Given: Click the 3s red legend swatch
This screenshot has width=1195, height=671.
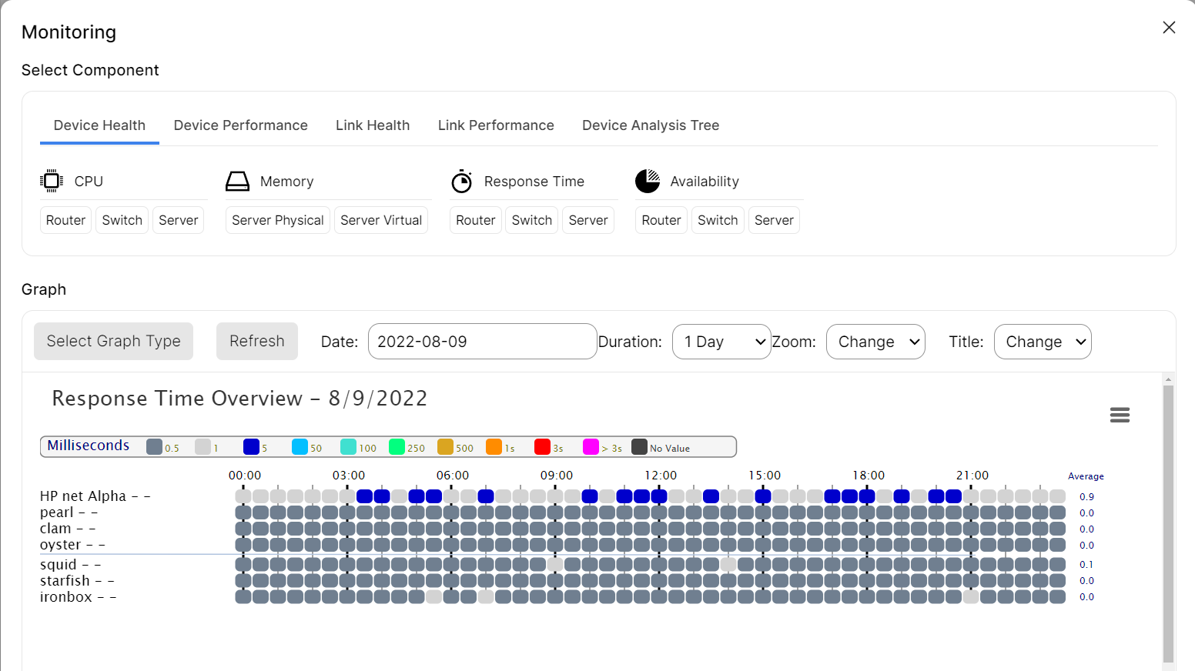Looking at the screenshot, I should pyautogui.click(x=543, y=447).
